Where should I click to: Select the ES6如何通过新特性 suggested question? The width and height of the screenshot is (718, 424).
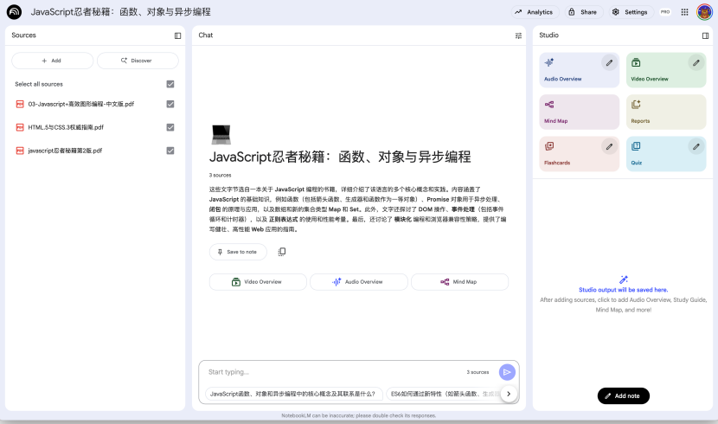444,394
